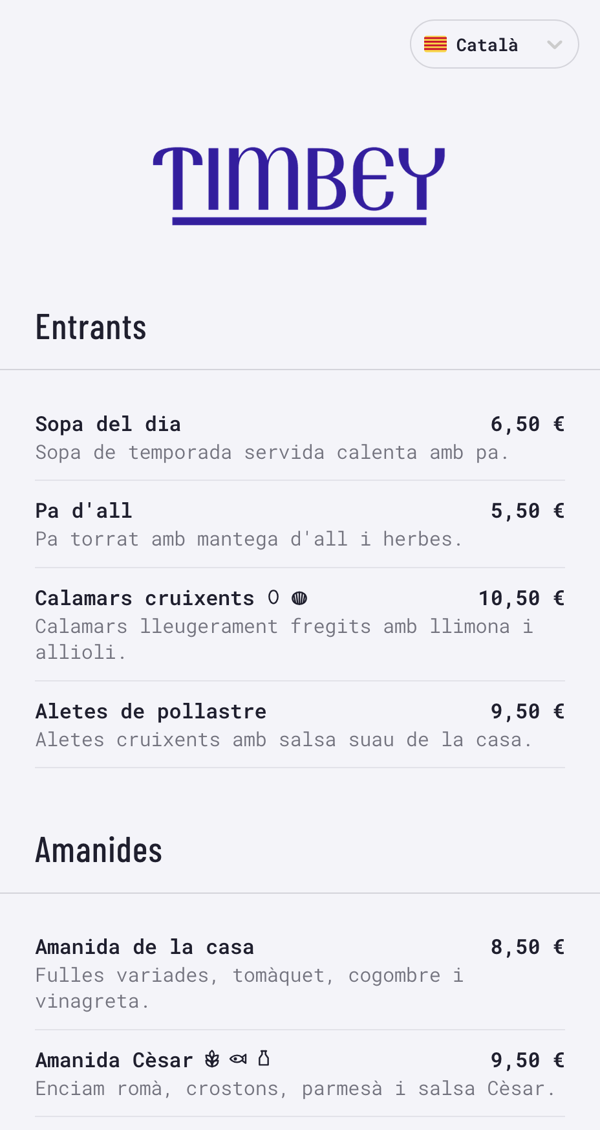Image resolution: width=600 pixels, height=1130 pixels.
Task: Click the Catalan flag icon
Action: tap(435, 44)
